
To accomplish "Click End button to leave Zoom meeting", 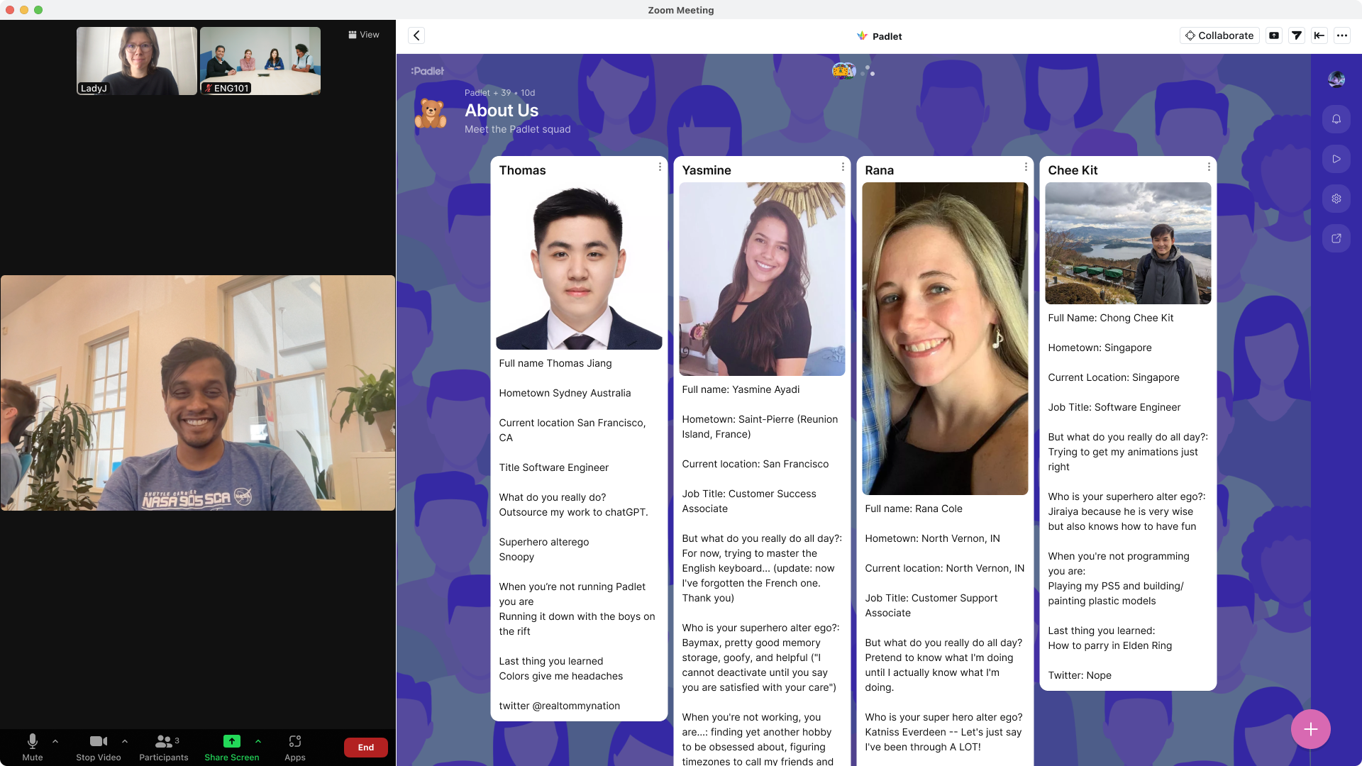I will pos(365,746).
